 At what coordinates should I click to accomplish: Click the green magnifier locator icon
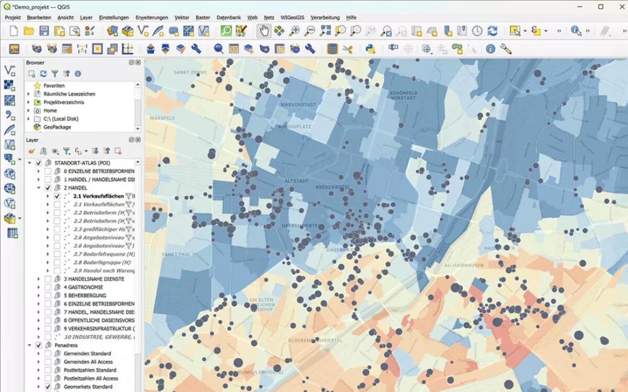point(226,31)
